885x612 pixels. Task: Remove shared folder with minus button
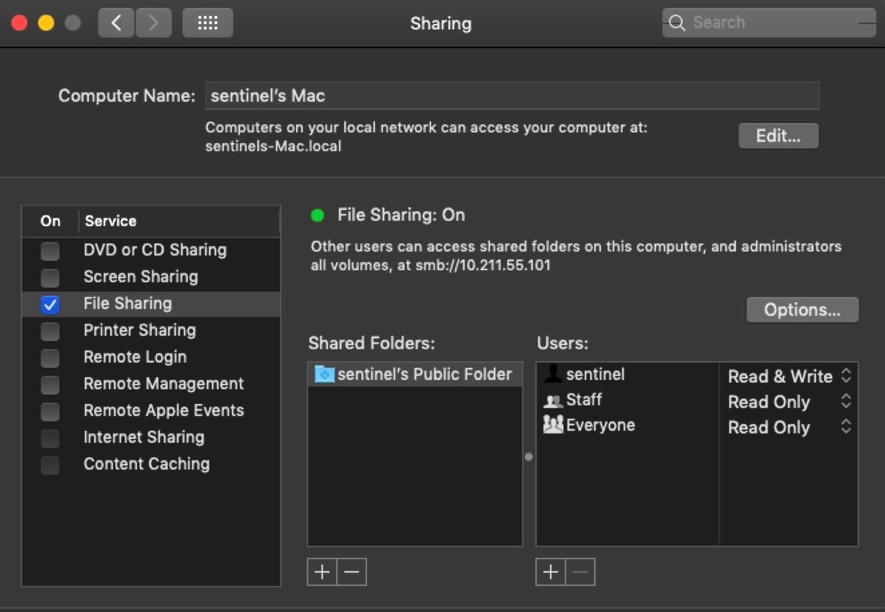pyautogui.click(x=352, y=572)
